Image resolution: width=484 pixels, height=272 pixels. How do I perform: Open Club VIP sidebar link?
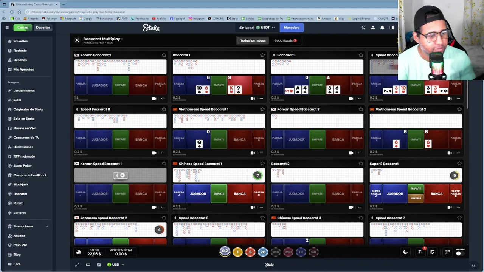[x=20, y=245]
